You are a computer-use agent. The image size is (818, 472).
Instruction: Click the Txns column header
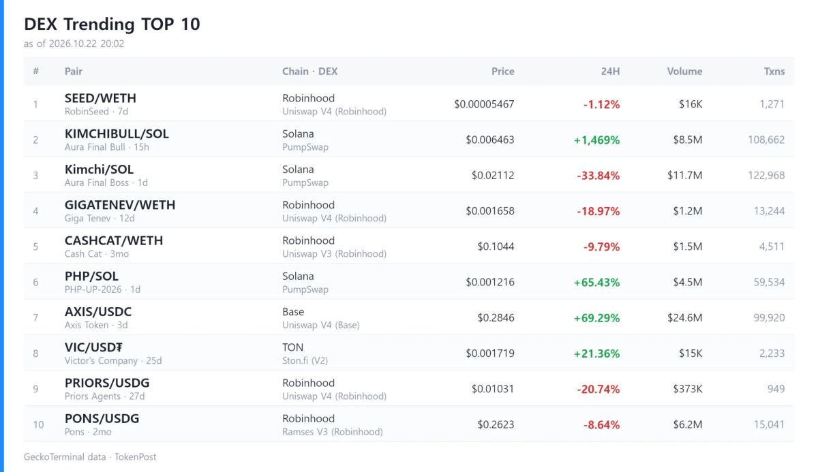point(774,71)
